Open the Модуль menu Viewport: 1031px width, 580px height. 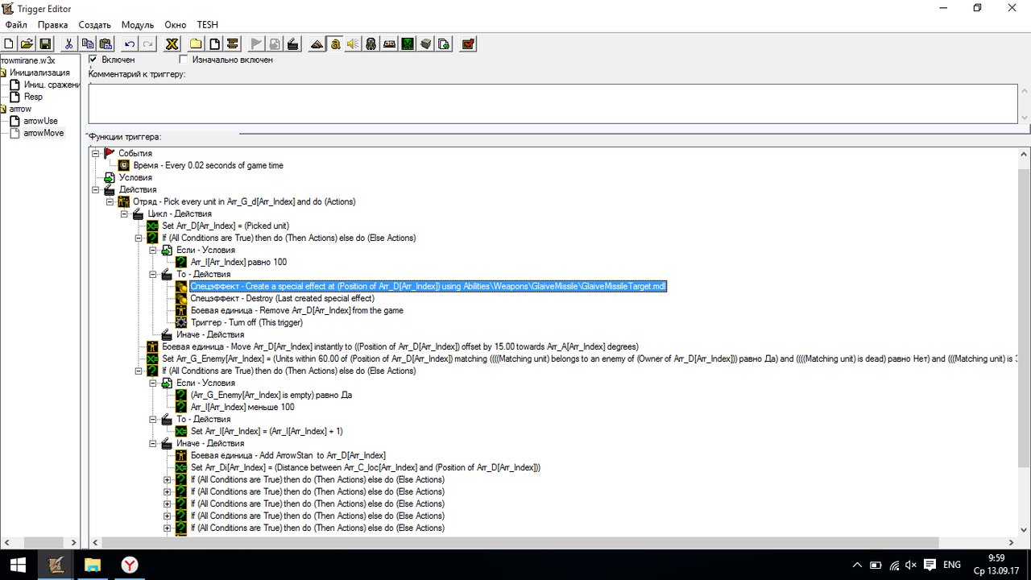(x=138, y=25)
